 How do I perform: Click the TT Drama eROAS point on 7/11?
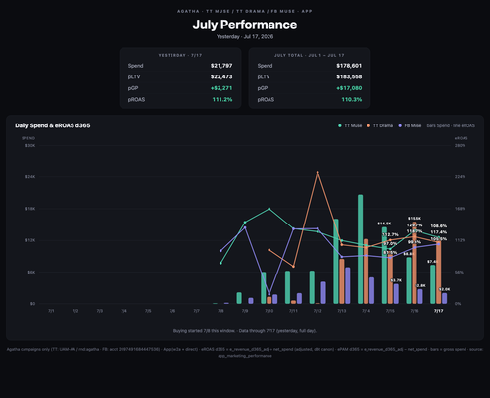tap(293, 267)
